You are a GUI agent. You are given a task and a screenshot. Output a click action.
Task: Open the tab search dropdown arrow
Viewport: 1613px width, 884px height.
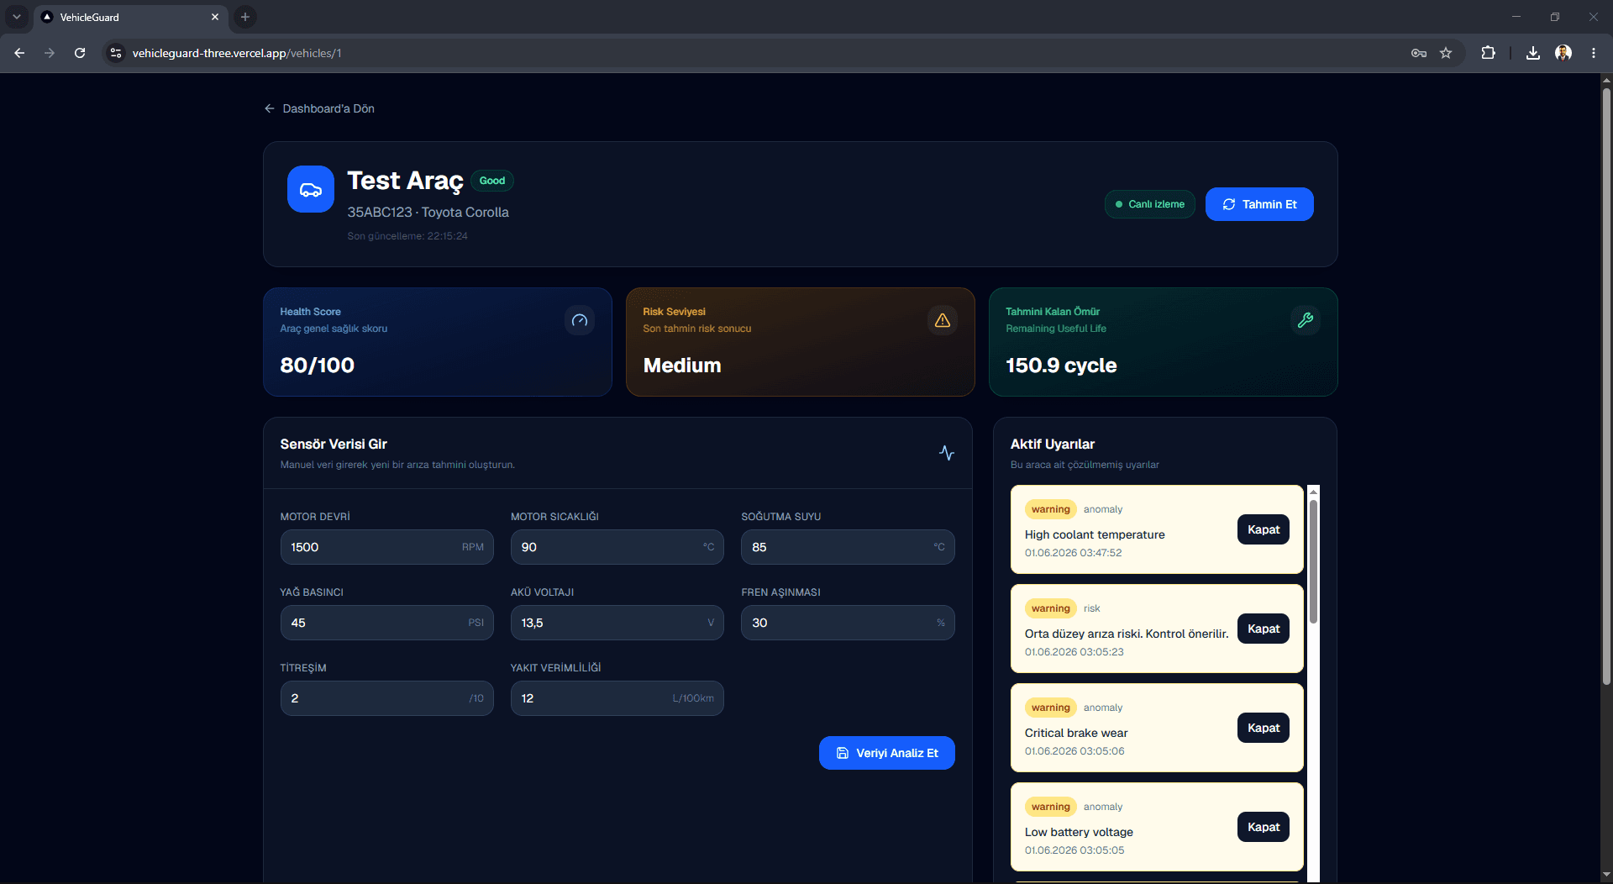point(17,17)
